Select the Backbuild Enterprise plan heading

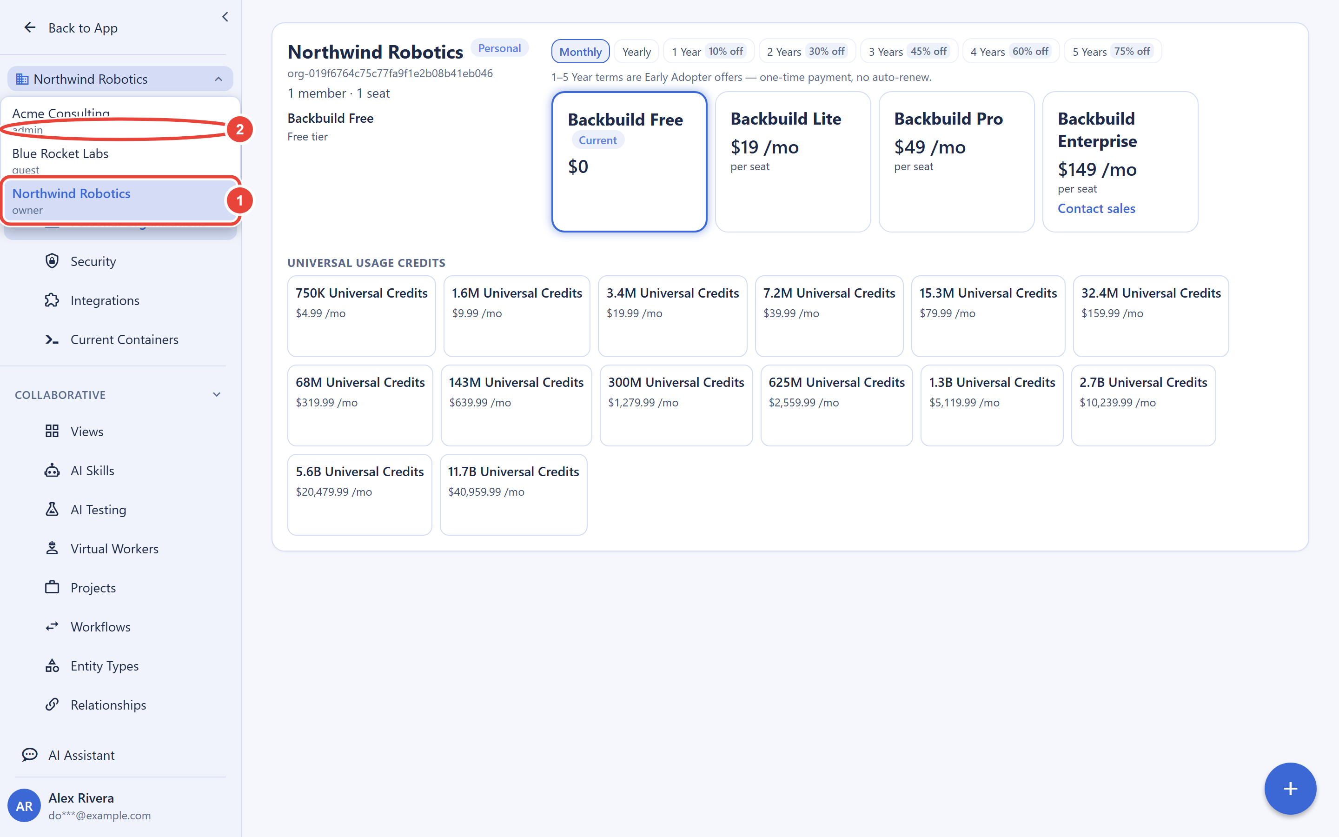coord(1097,130)
